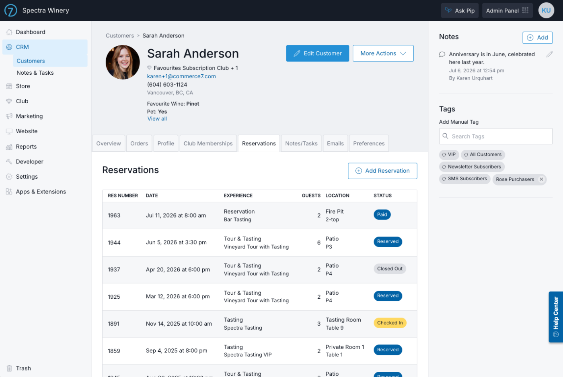The image size is (563, 377).
Task: Open the Club Memberships tab
Action: point(208,144)
